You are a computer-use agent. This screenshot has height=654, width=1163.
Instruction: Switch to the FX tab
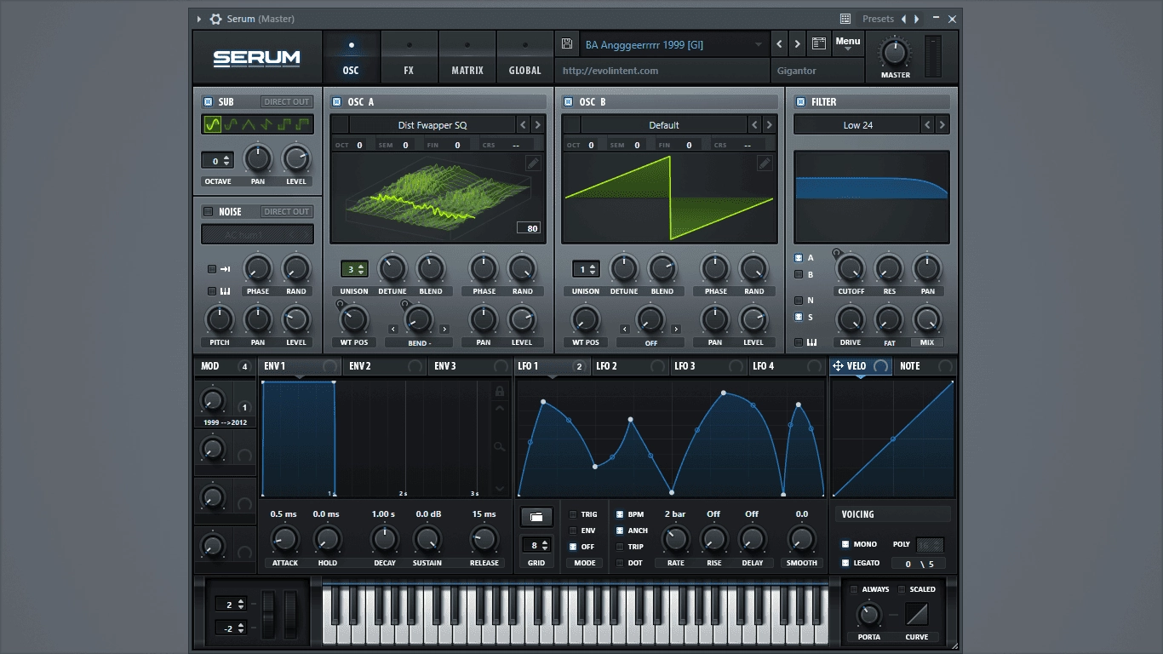409,56
